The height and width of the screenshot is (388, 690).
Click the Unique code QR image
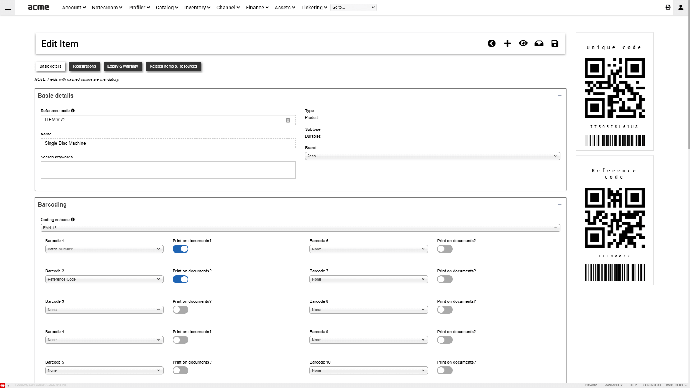click(x=615, y=88)
